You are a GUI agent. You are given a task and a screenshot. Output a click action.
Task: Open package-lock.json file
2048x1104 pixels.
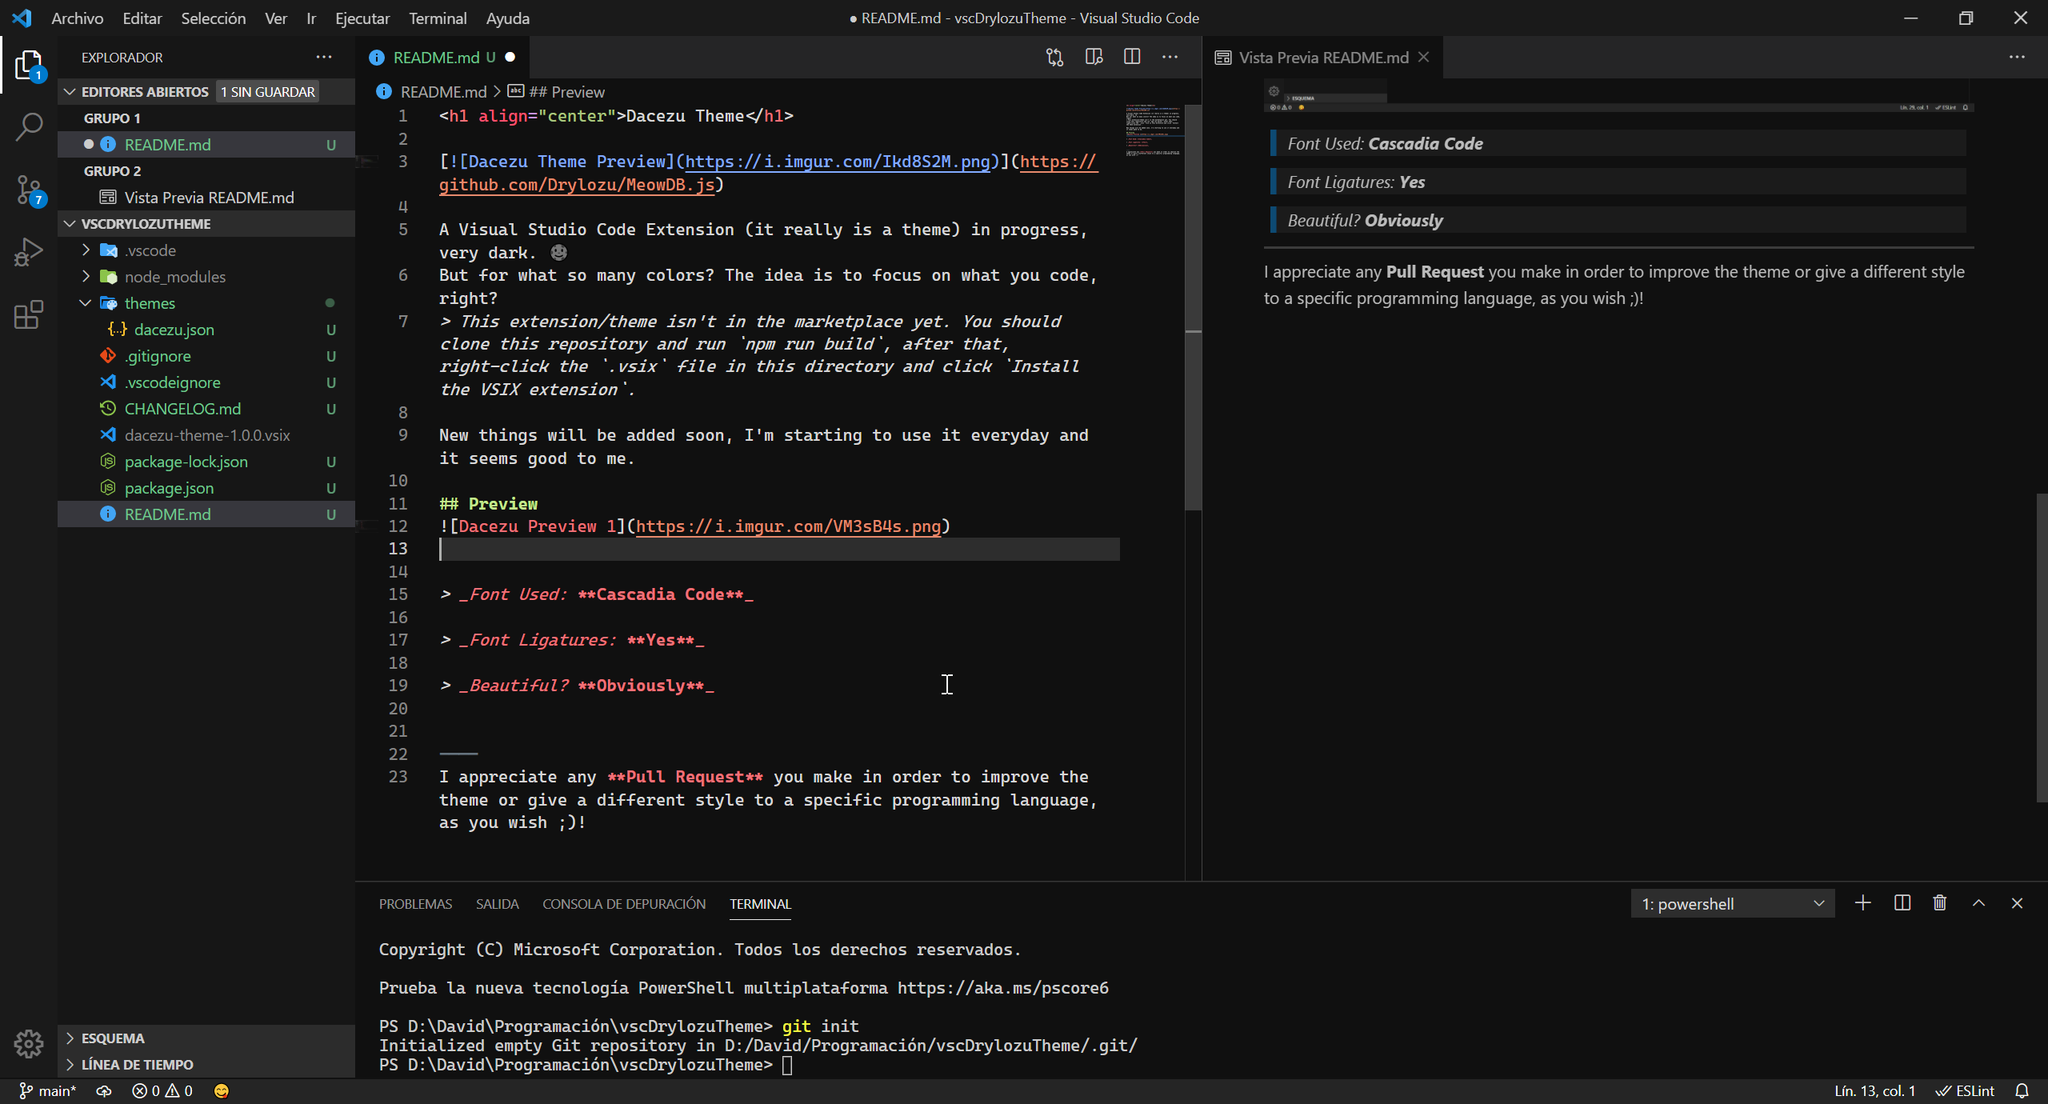[x=206, y=462]
